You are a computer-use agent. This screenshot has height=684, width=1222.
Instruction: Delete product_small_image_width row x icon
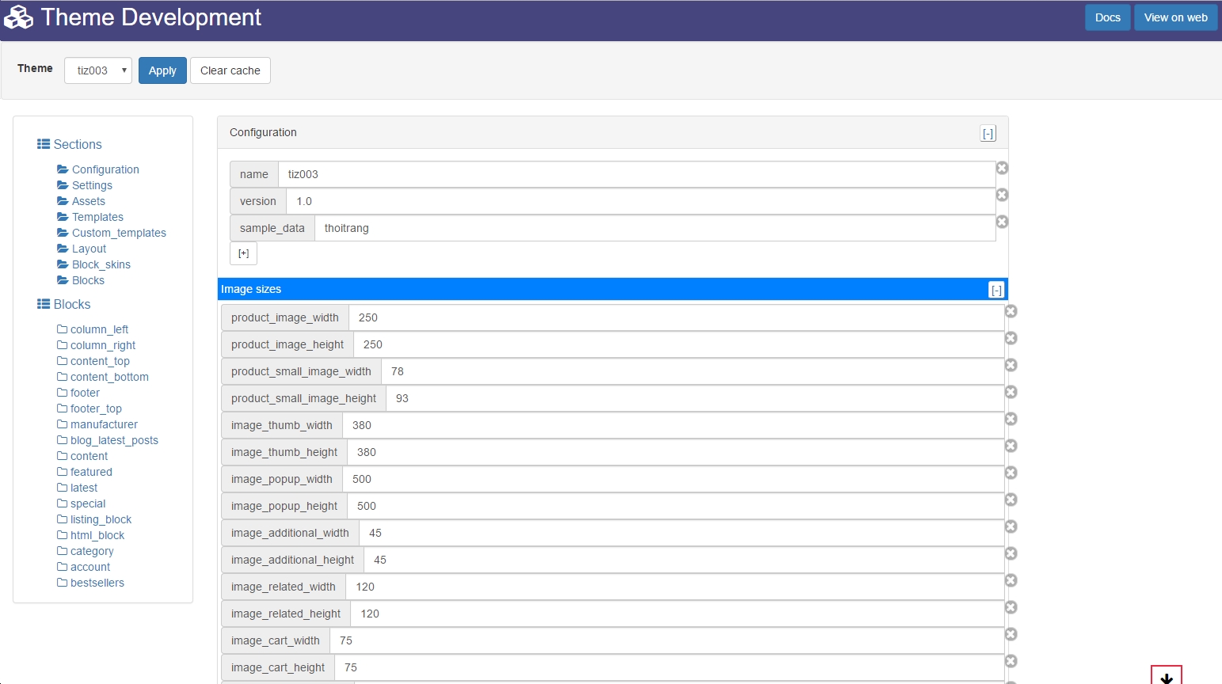[x=1011, y=365]
